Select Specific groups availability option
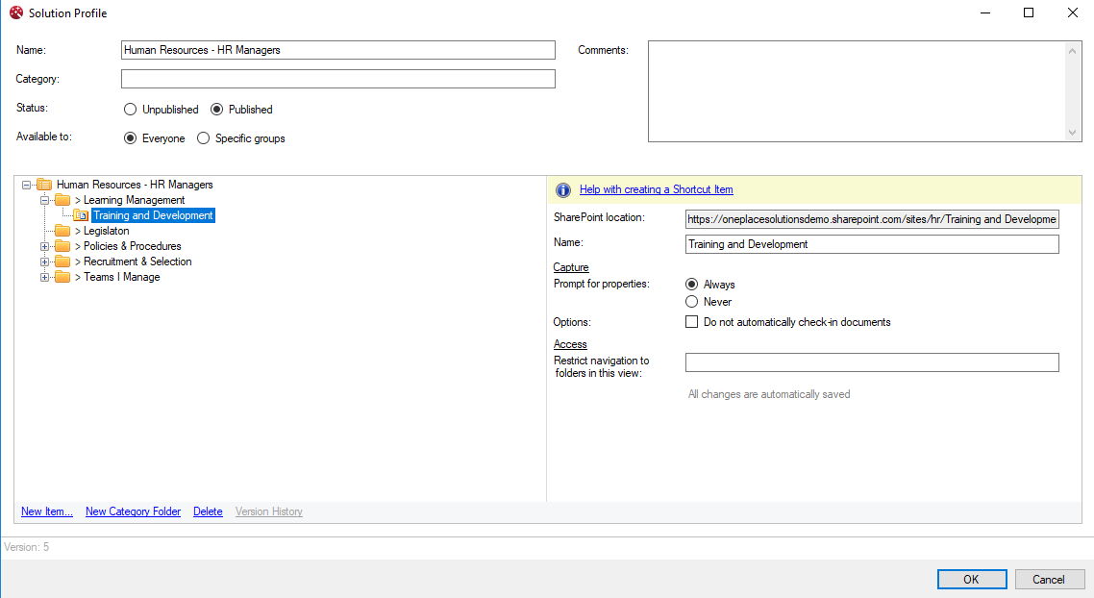The width and height of the screenshot is (1094, 598). [x=203, y=138]
